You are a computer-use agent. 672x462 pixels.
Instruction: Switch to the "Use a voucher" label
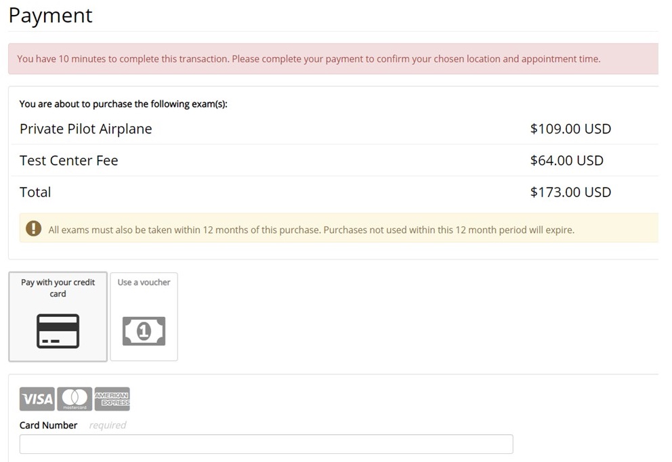144,282
